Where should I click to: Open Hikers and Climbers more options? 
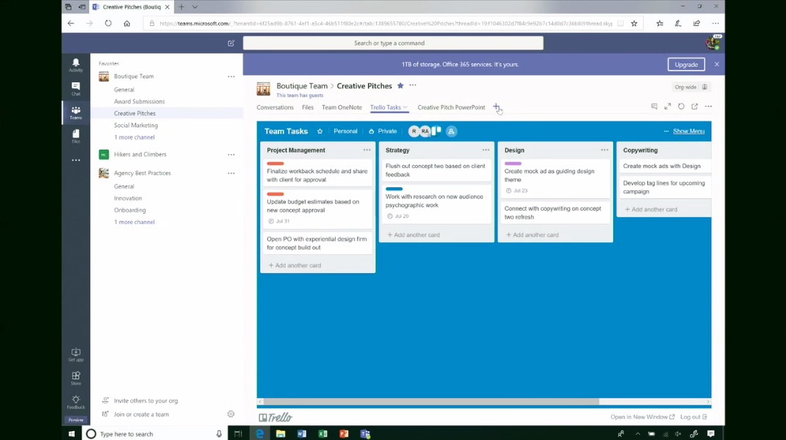coord(231,154)
